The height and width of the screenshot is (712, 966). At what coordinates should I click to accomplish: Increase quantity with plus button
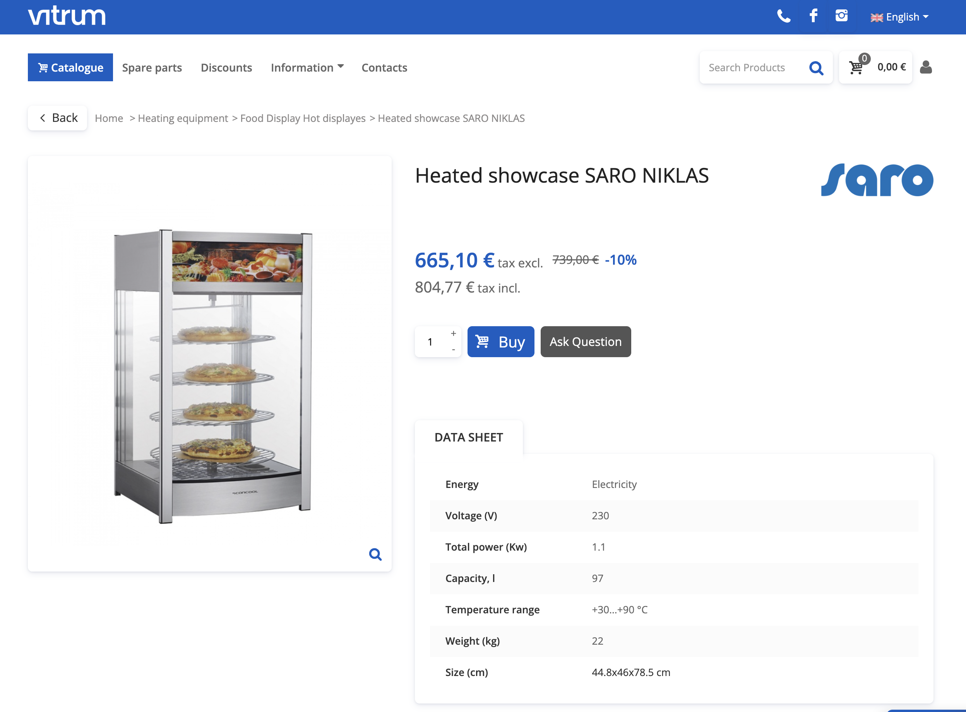click(454, 334)
